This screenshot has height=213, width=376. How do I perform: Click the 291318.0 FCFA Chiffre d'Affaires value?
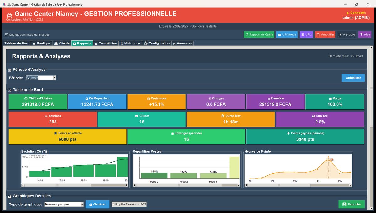click(x=38, y=104)
